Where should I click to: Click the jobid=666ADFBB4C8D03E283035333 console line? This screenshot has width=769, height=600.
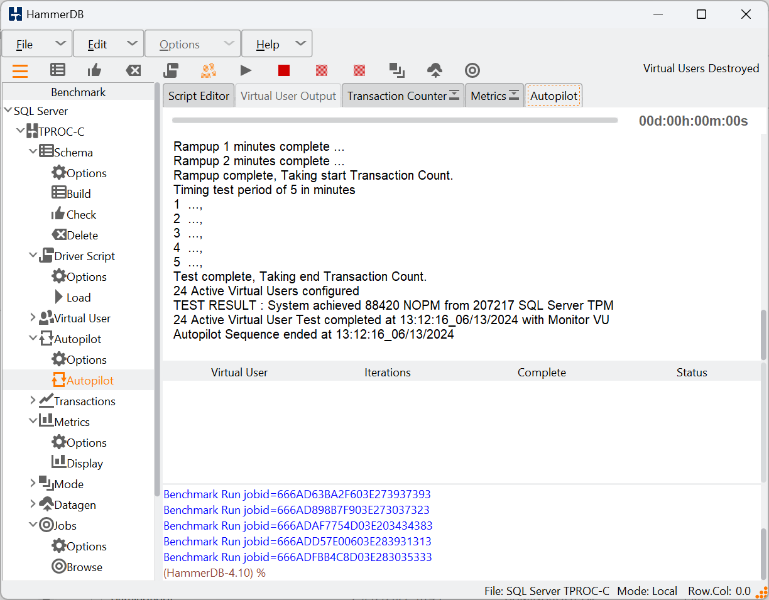(x=298, y=557)
